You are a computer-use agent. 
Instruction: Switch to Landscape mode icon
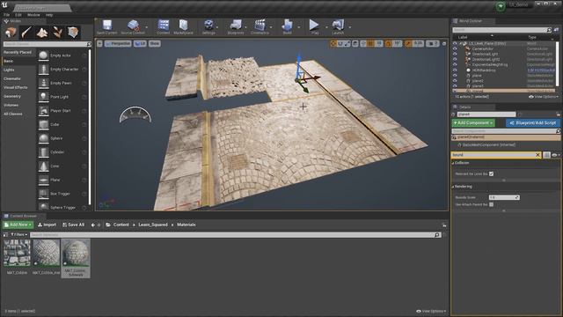click(42, 33)
